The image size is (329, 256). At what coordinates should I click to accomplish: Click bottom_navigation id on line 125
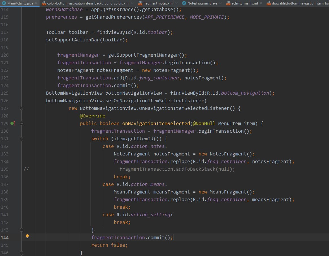(245, 93)
